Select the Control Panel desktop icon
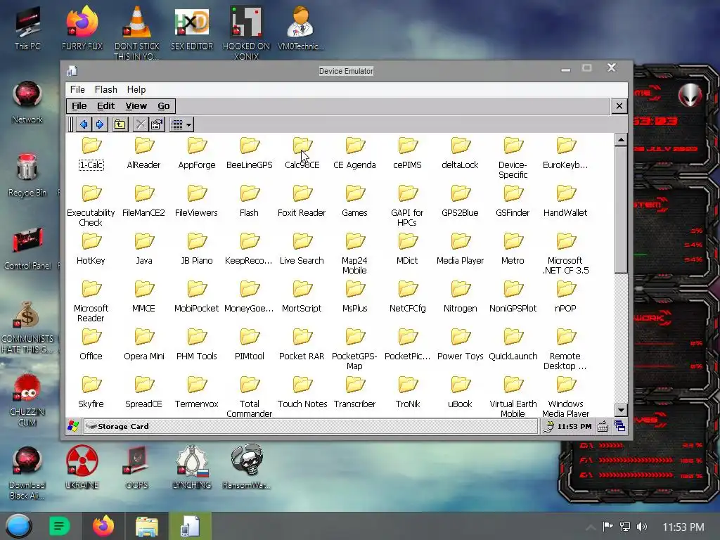Screen dimensions: 720x540 tap(27, 248)
